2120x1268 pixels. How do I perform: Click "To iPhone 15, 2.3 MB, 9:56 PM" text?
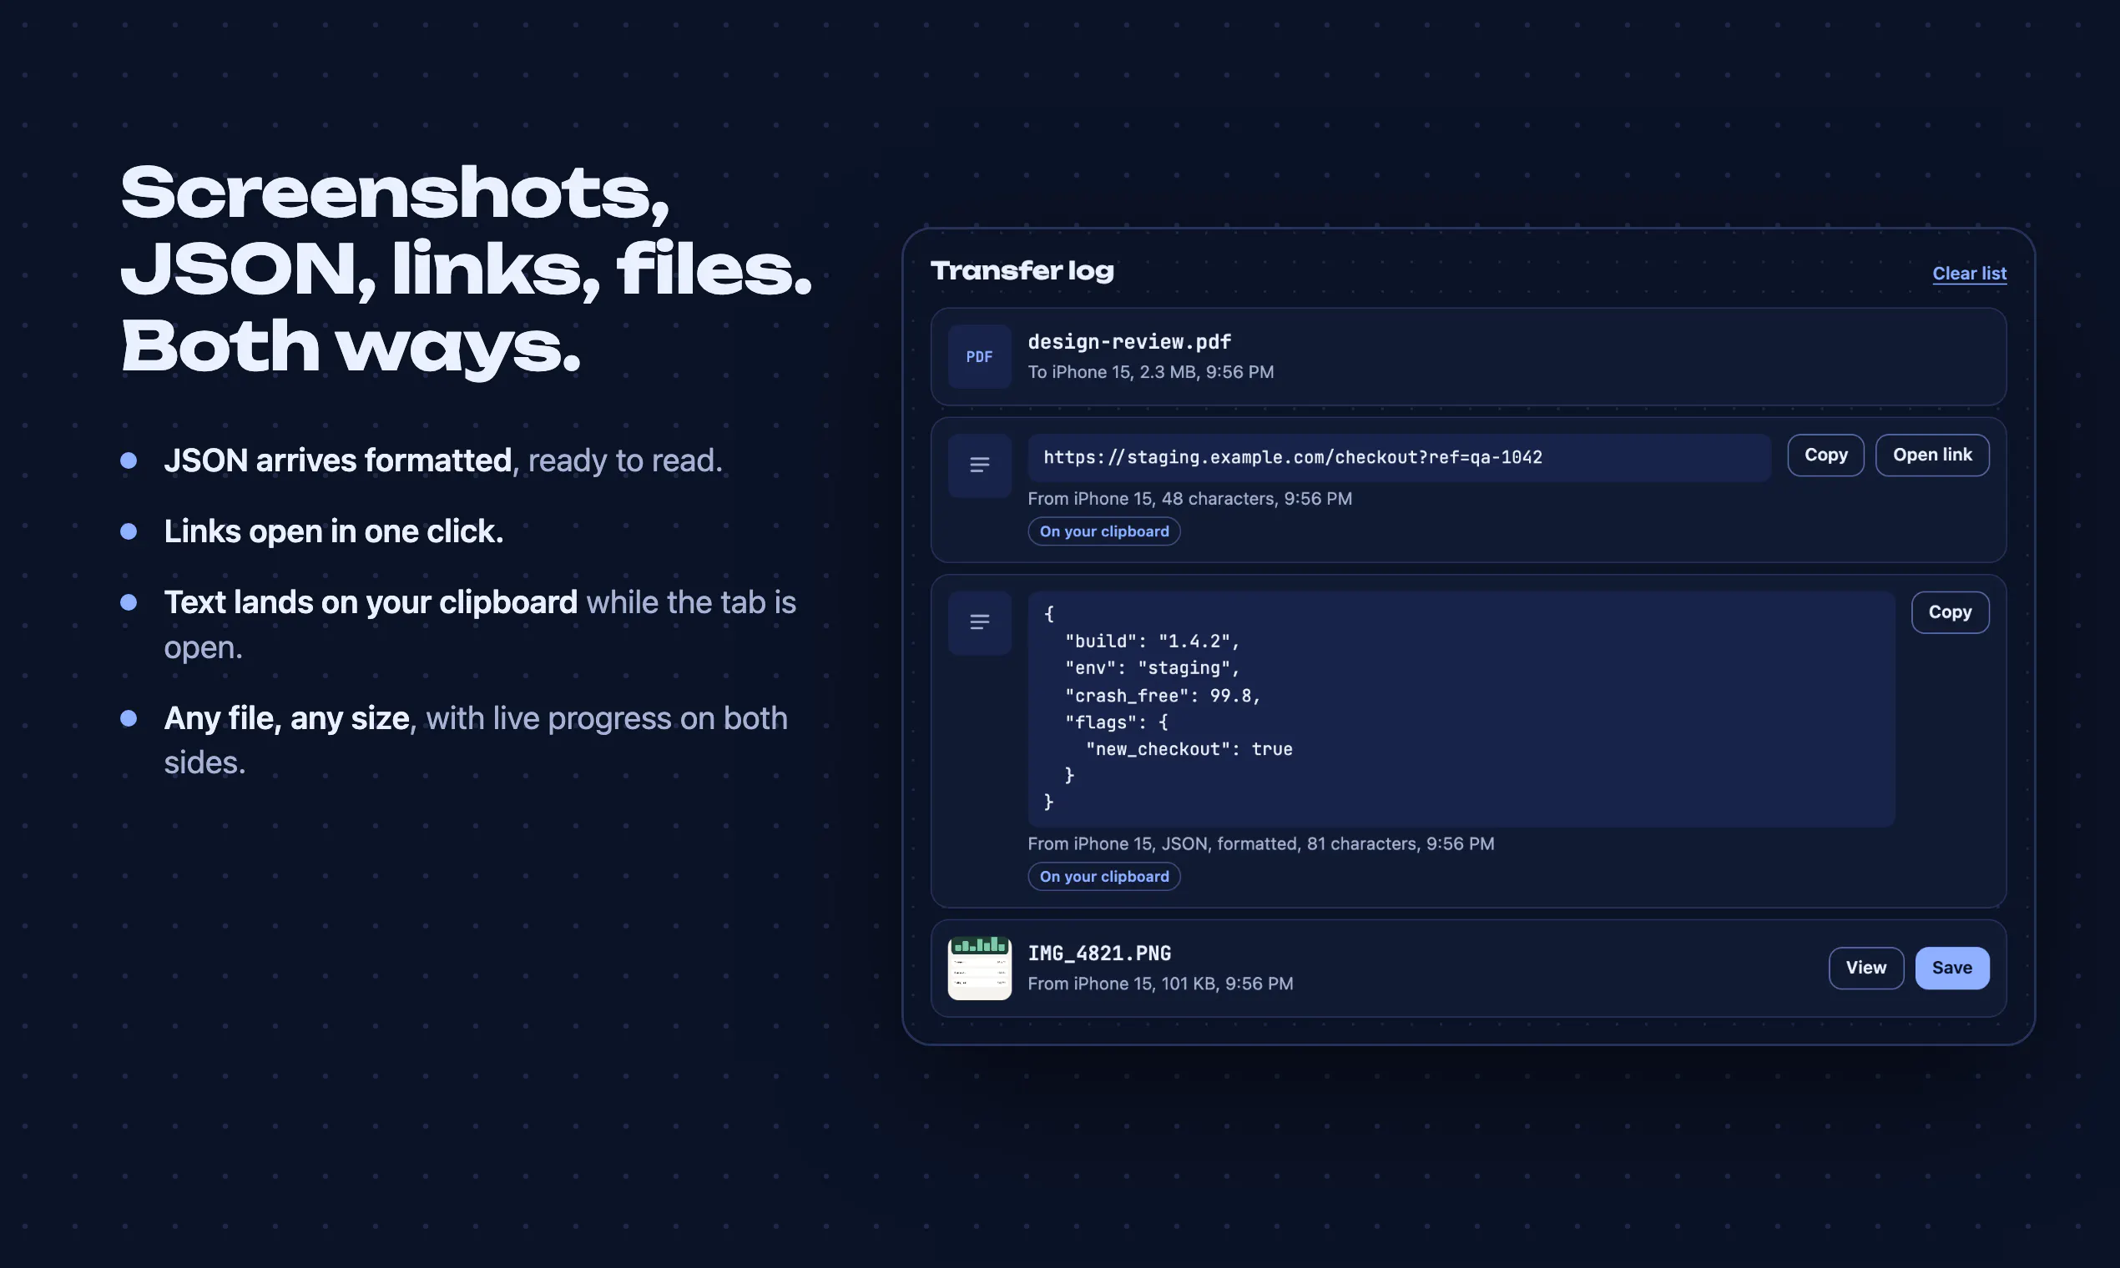(x=1151, y=373)
